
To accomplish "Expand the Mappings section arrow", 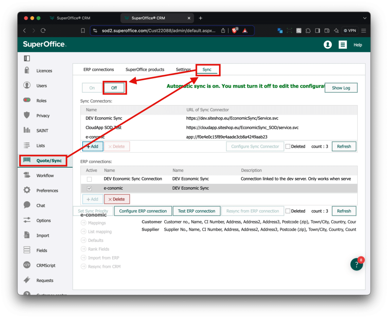I will [84, 223].
